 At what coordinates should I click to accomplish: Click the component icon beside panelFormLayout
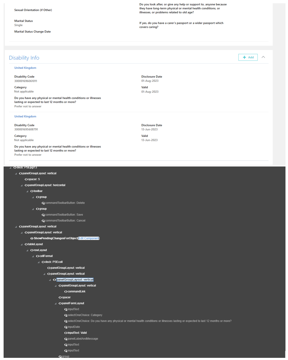60,303
